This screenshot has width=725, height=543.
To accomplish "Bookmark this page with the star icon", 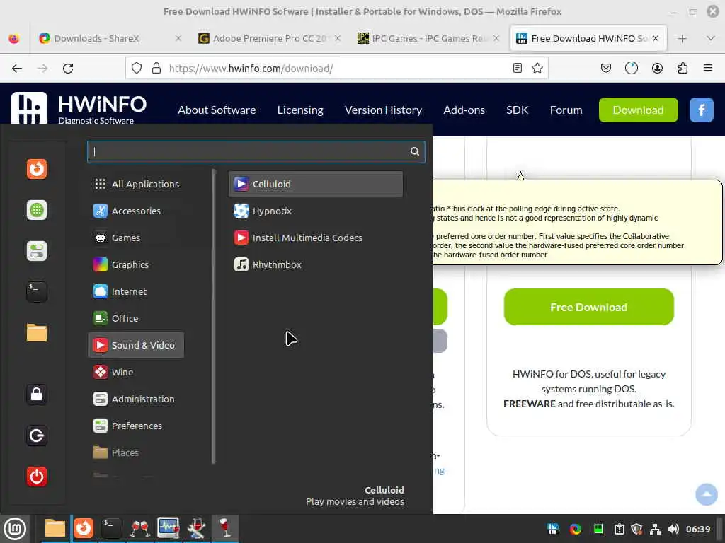I will [x=537, y=69].
